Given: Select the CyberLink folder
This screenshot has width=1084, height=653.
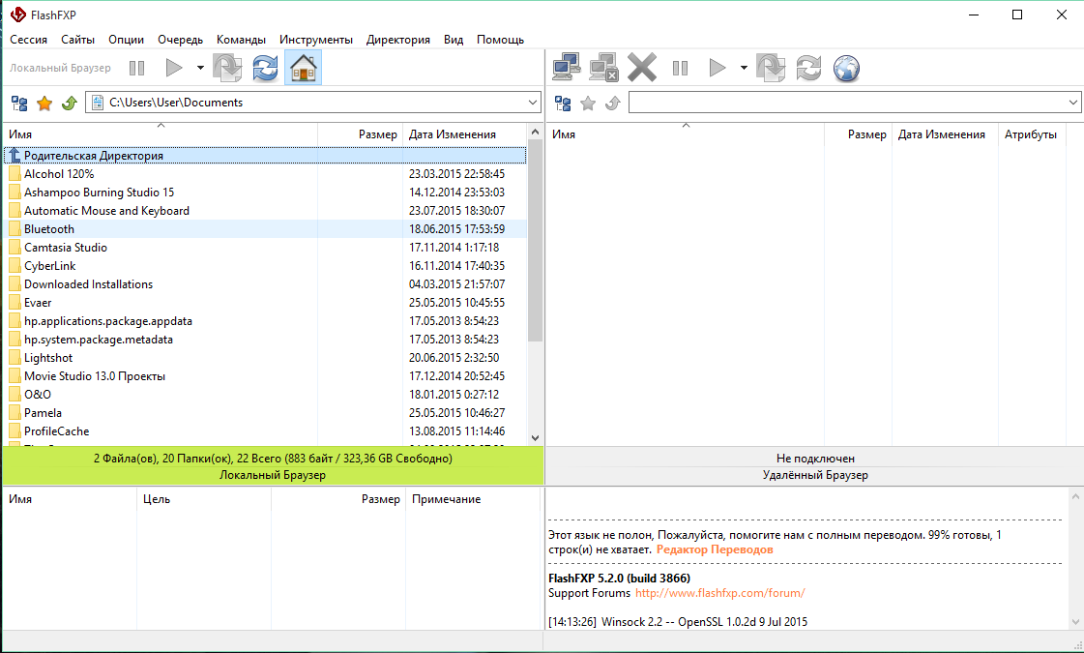Looking at the screenshot, I should 265,266.
